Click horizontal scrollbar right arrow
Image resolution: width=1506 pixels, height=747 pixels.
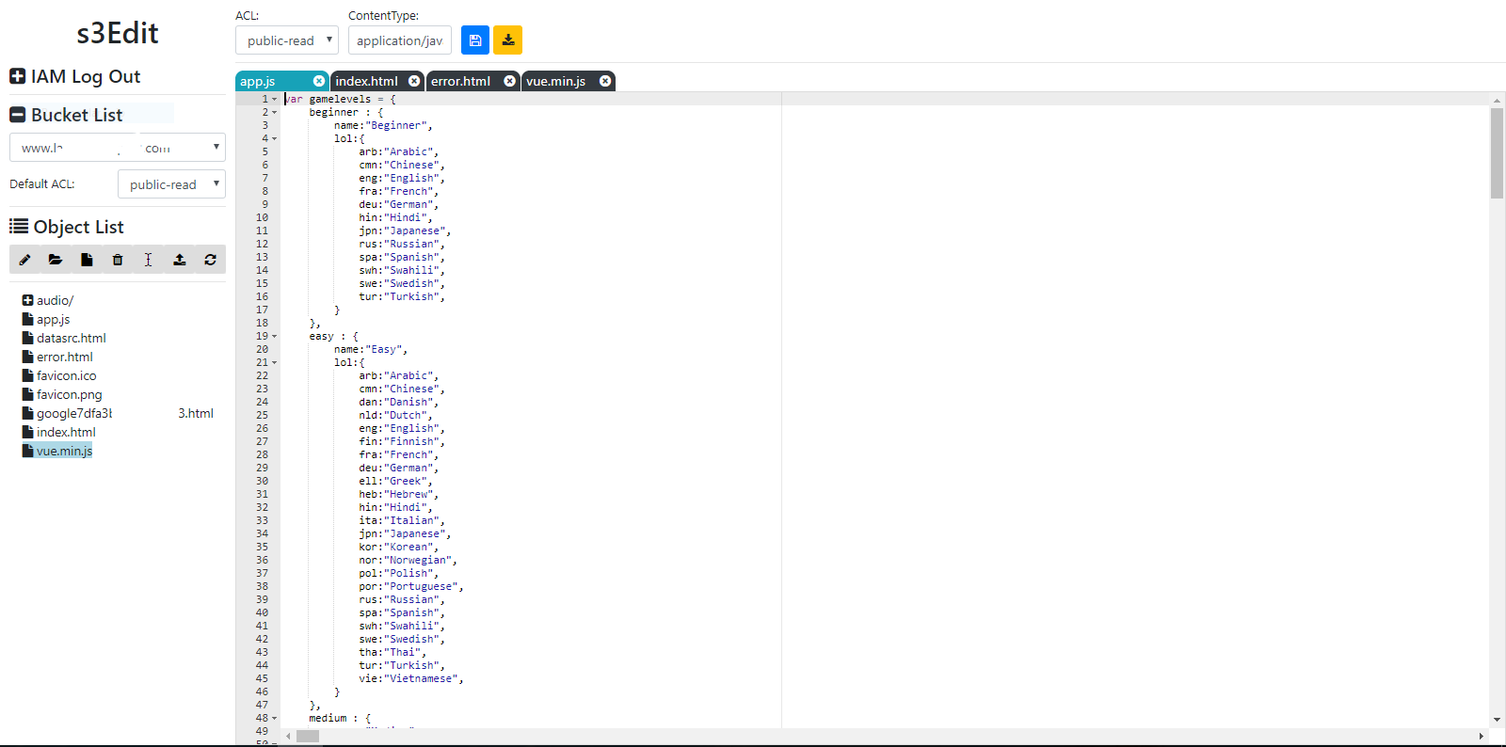point(1482,736)
